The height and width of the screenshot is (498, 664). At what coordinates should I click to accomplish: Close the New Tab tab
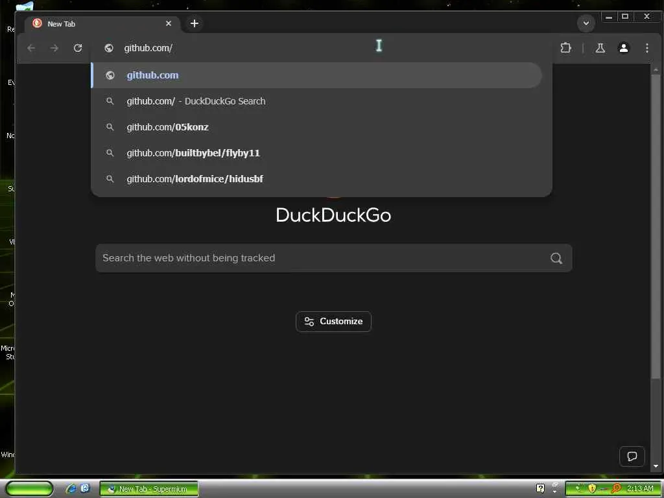click(x=169, y=24)
